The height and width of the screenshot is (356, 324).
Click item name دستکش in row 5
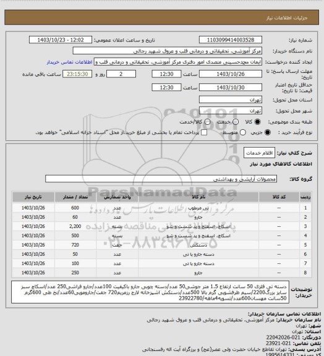[x=198, y=245]
